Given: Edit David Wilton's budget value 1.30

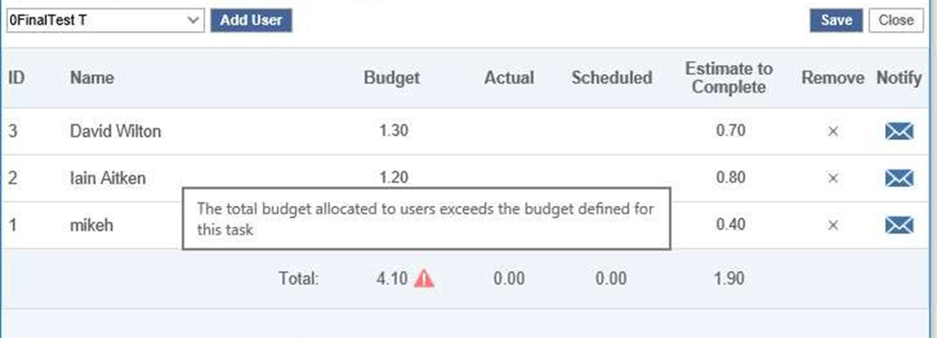Looking at the screenshot, I should coord(393,130).
